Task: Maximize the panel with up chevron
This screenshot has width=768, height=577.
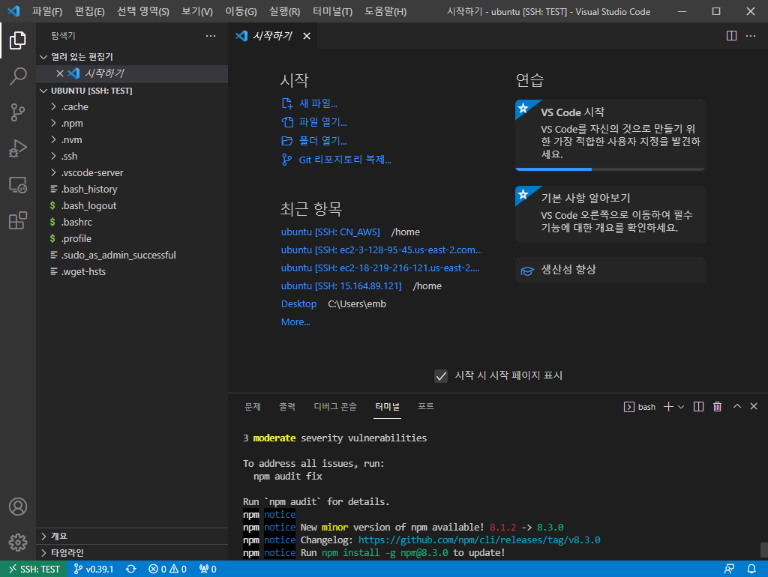Action: coord(736,406)
